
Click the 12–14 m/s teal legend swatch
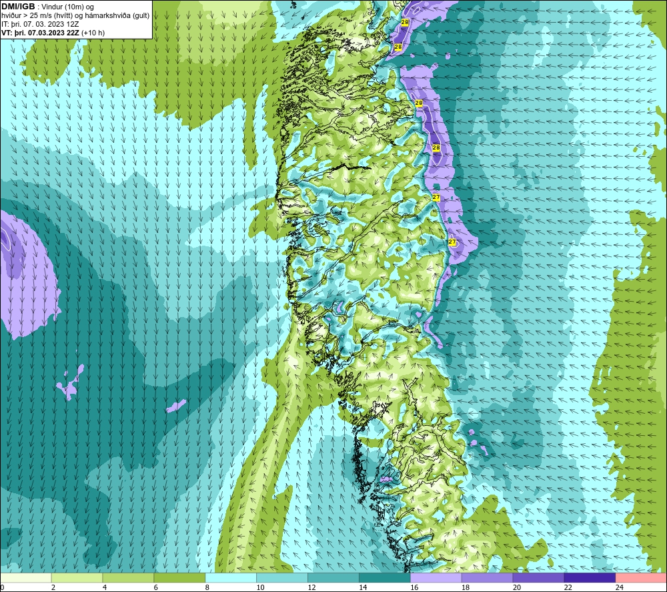point(333,578)
